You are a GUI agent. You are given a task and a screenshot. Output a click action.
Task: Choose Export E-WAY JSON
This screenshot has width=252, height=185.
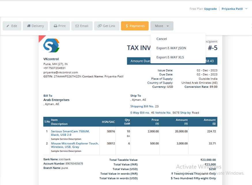pyautogui.click(x=171, y=48)
